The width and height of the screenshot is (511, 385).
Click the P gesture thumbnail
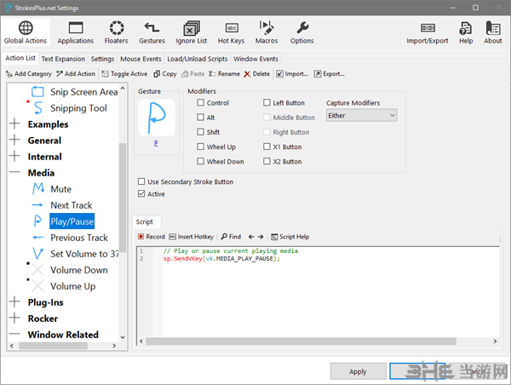[157, 118]
